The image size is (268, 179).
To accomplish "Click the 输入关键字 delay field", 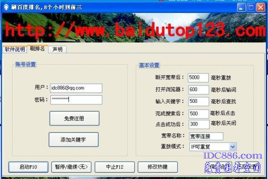I will tap(198, 102).
